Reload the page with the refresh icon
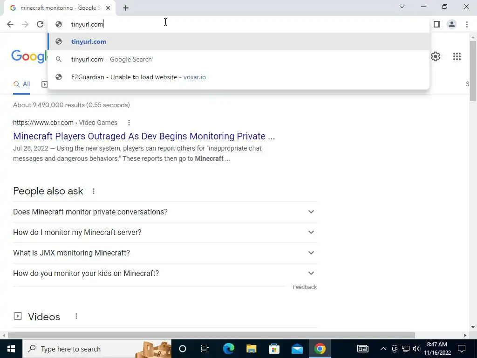The width and height of the screenshot is (477, 358). coord(40,24)
